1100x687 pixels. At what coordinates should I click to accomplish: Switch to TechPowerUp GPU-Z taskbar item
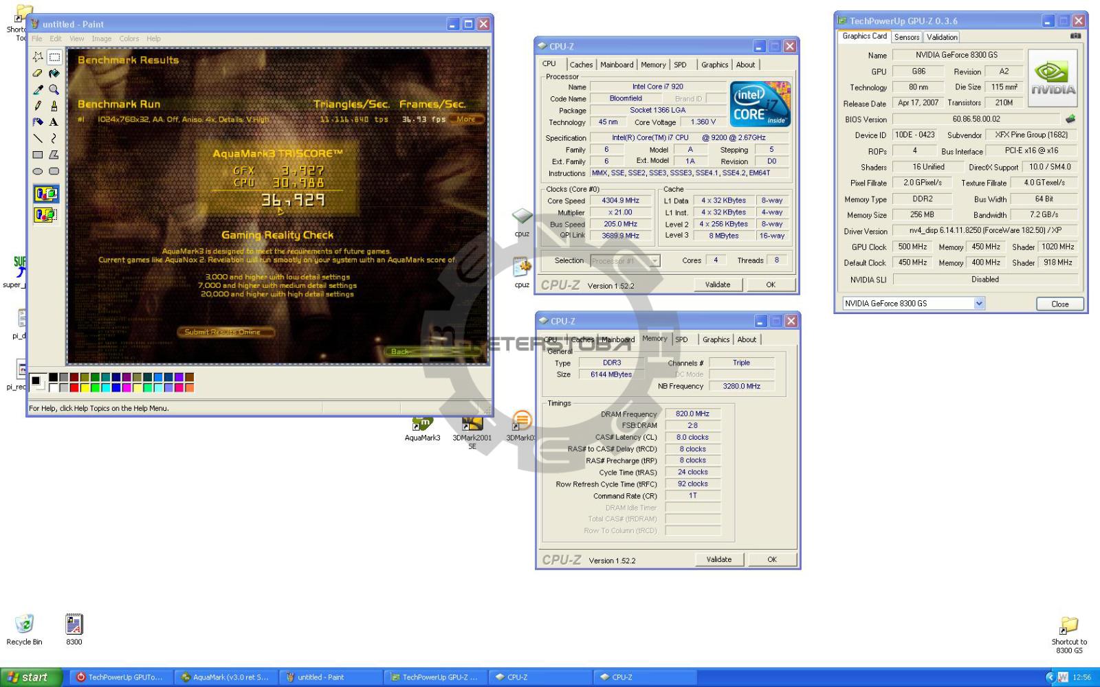click(435, 677)
